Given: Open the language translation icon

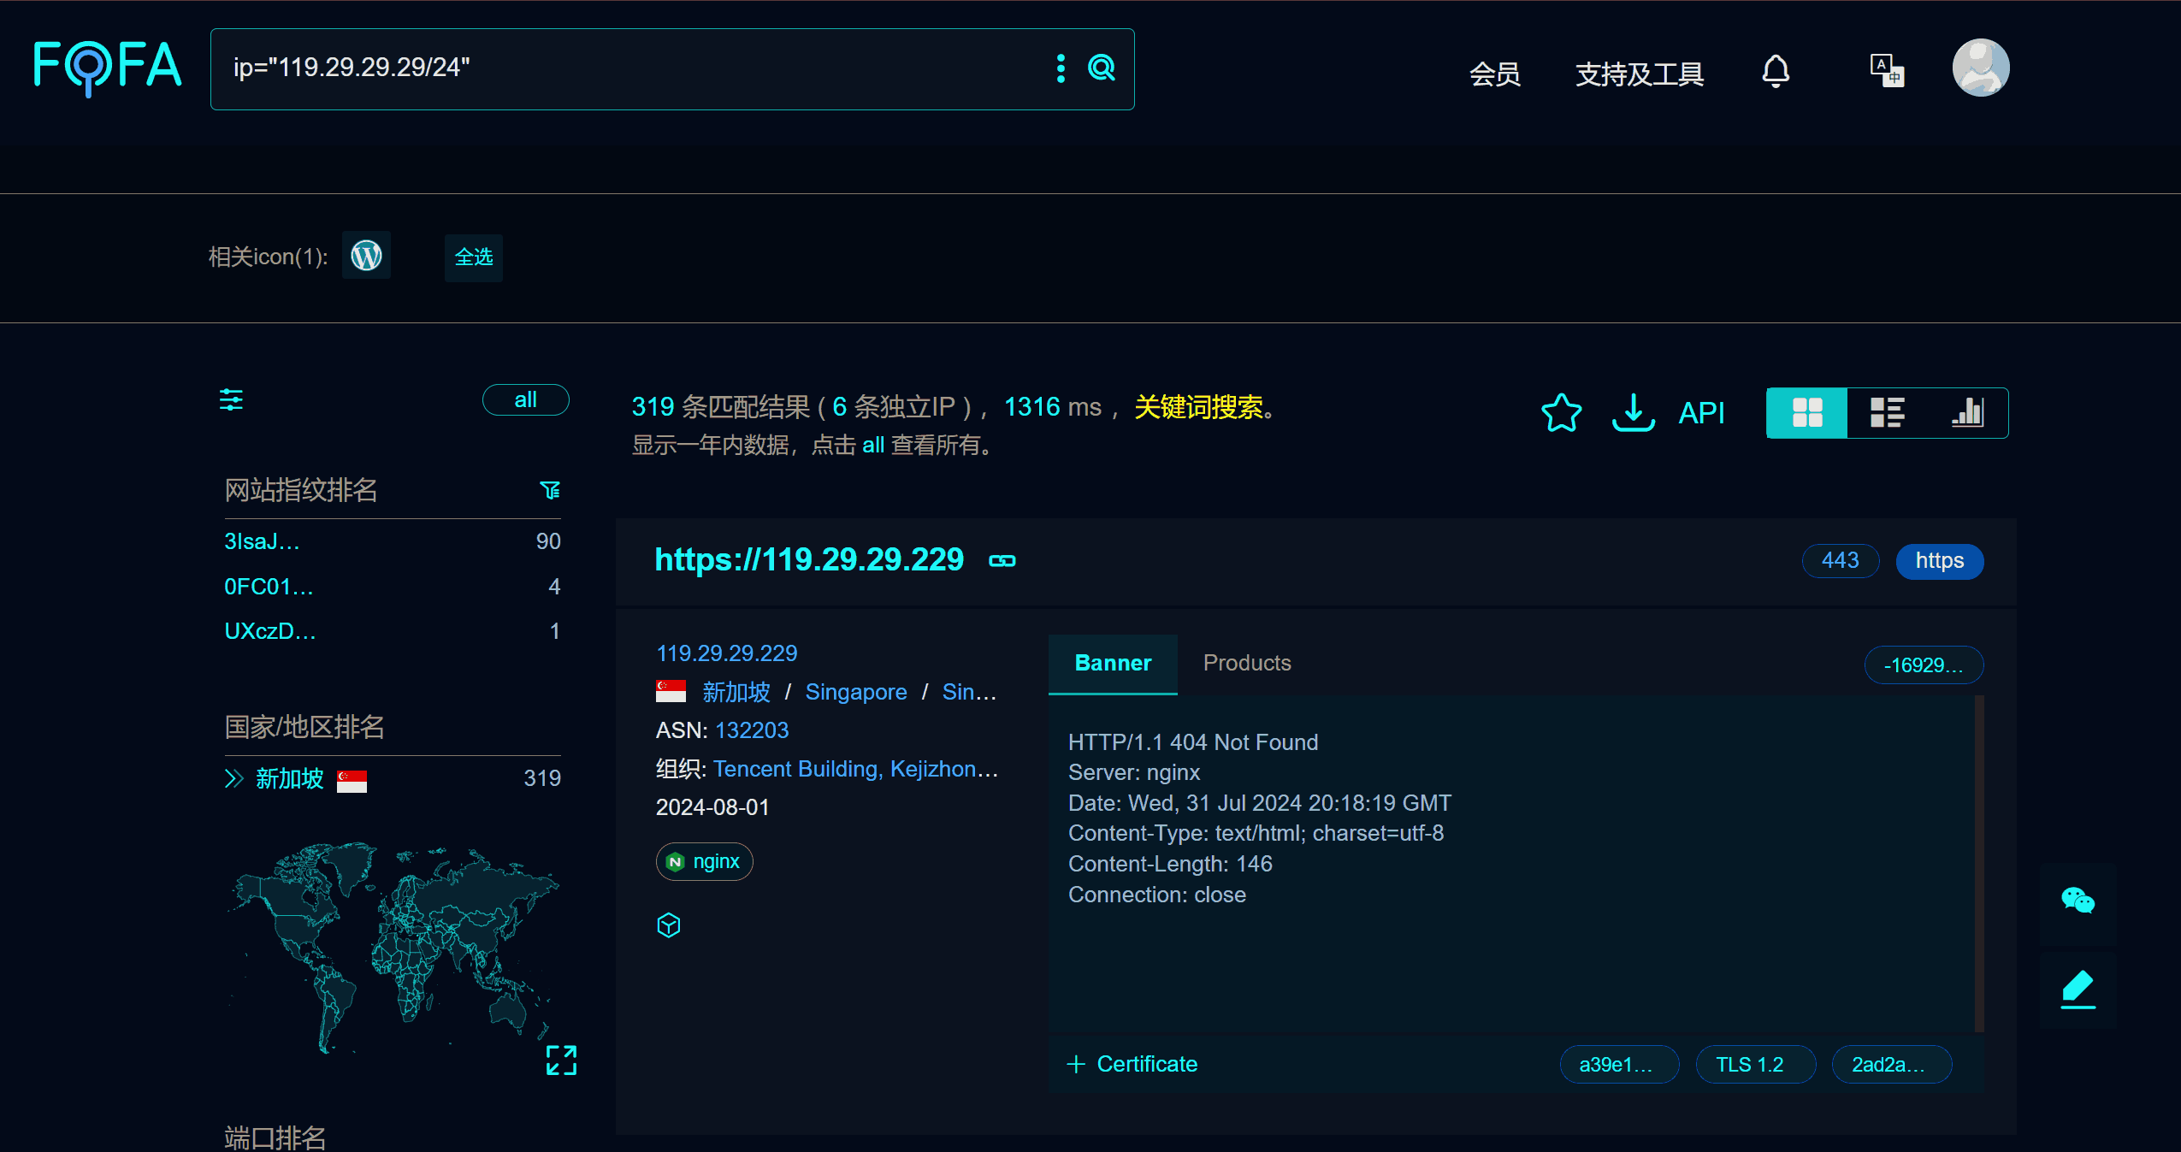Looking at the screenshot, I should coord(1886,70).
